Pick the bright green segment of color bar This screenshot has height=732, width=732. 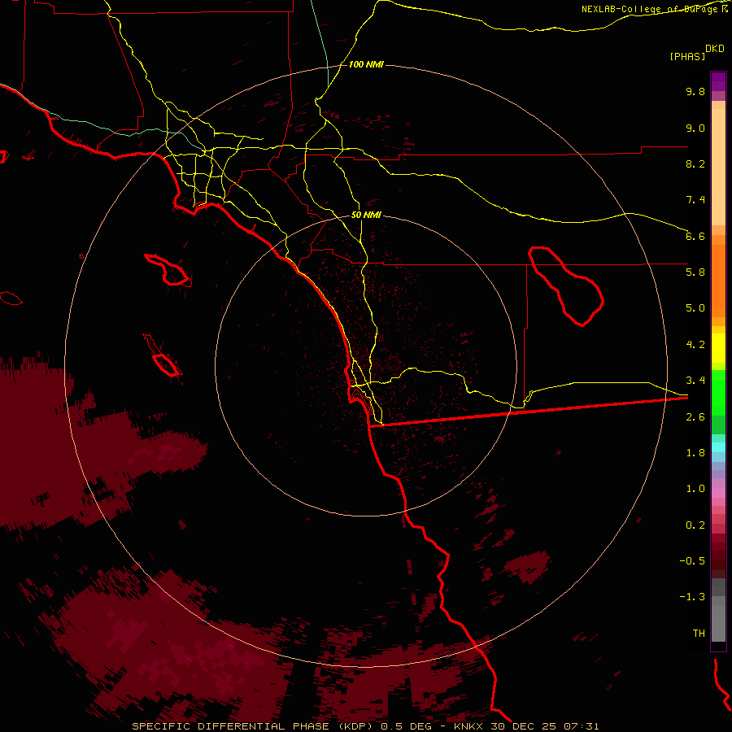[x=718, y=393]
